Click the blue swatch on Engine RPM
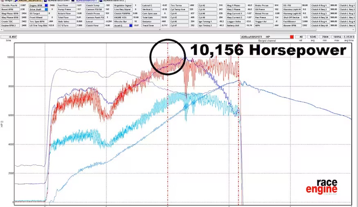The image size is (358, 207). coord(46,5)
